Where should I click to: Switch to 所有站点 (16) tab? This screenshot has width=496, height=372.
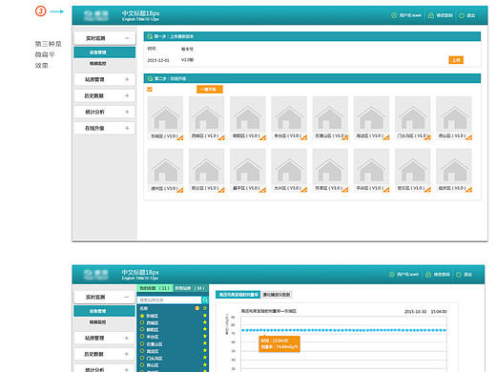coord(190,288)
